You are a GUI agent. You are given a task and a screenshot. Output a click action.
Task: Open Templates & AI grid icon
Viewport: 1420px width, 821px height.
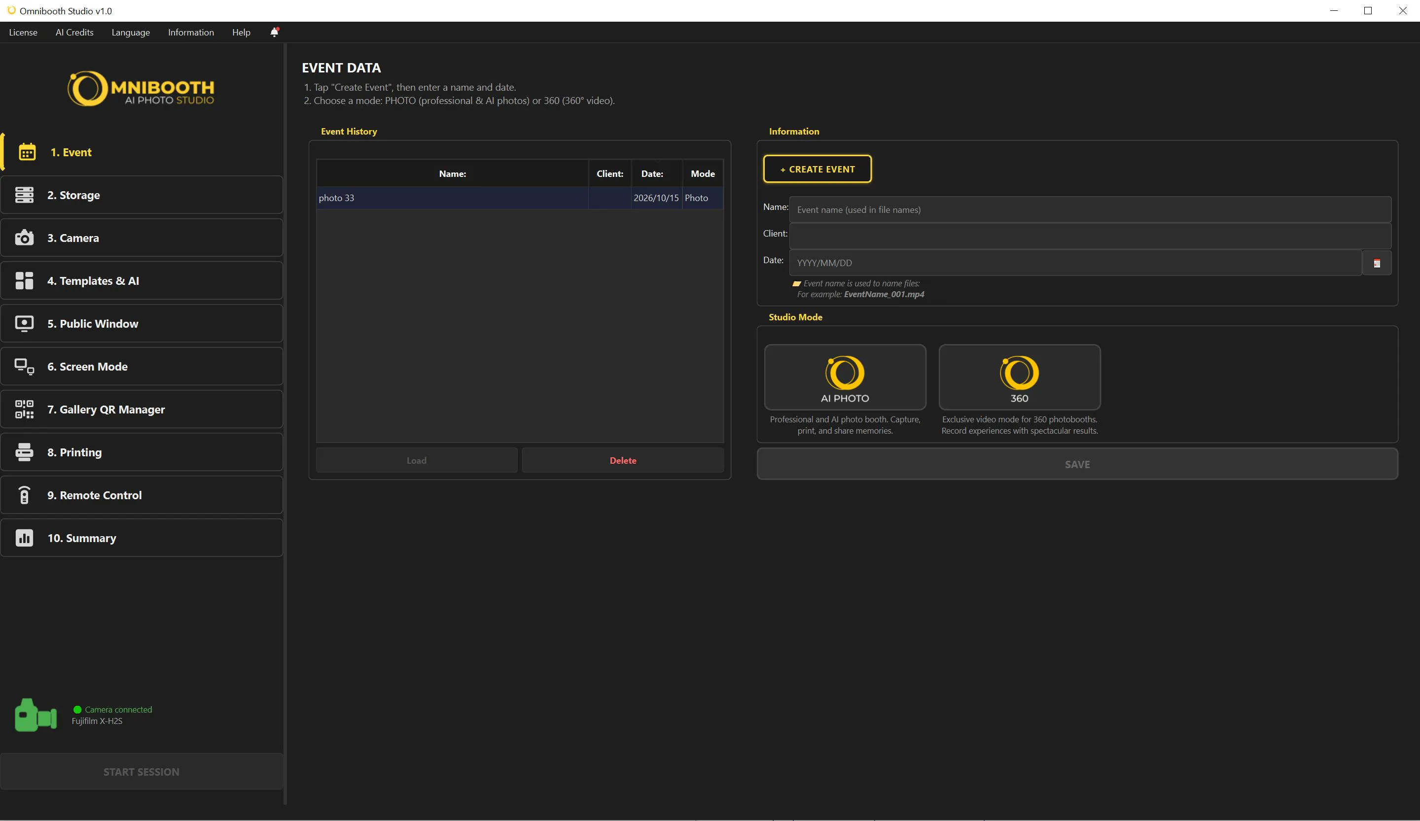24,280
